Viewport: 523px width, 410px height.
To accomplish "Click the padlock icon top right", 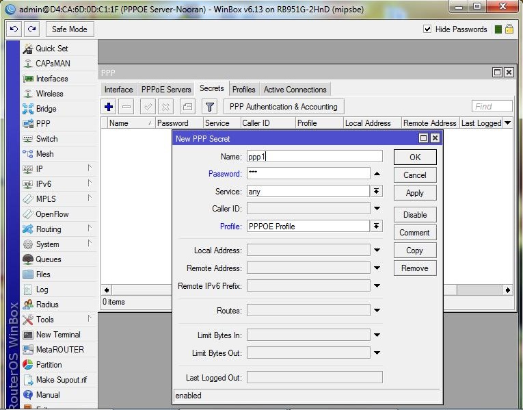I will (x=509, y=29).
